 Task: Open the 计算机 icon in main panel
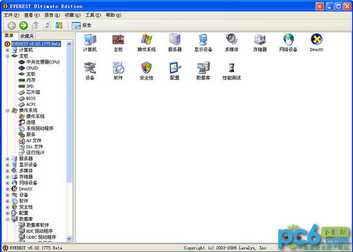click(89, 40)
